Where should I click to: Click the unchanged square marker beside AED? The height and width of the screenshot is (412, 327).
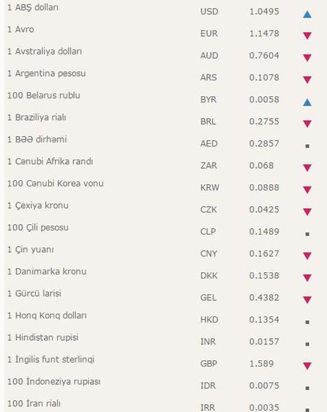click(x=307, y=146)
